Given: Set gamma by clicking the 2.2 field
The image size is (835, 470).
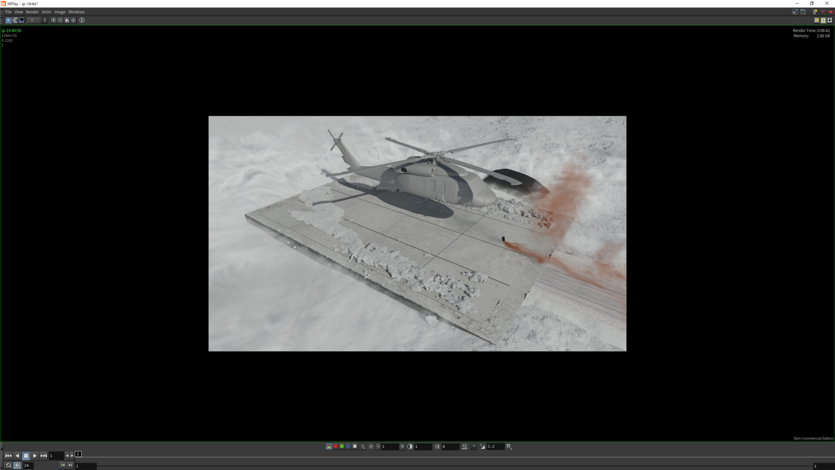Looking at the screenshot, I should point(494,446).
